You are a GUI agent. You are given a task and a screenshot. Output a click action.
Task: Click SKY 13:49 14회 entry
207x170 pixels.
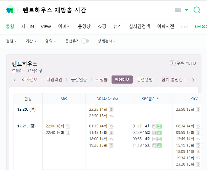point(185,139)
